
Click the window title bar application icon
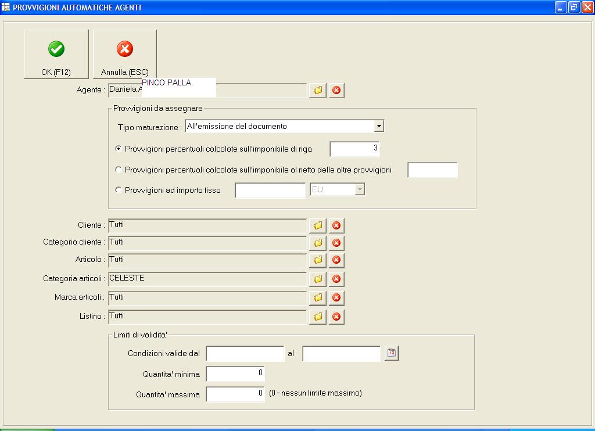pyautogui.click(x=6, y=7)
